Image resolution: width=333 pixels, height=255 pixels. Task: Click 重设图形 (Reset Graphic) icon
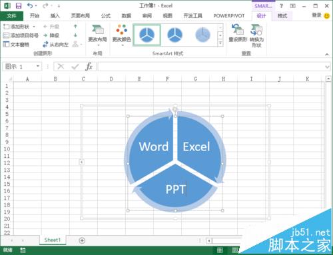pyautogui.click(x=238, y=33)
